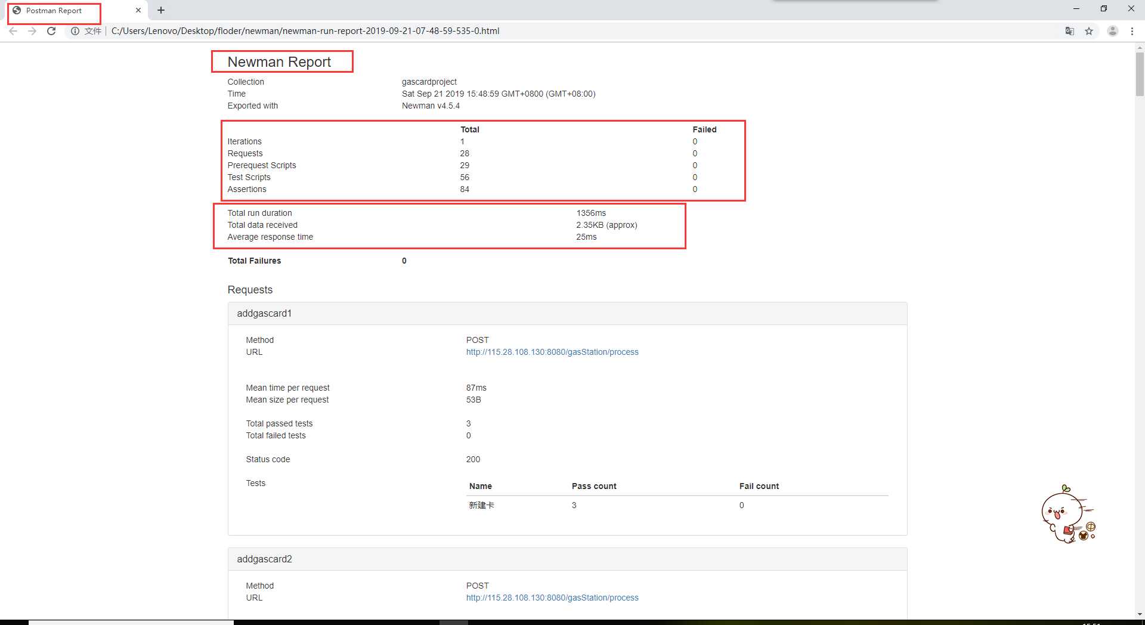Image resolution: width=1145 pixels, height=625 pixels.
Task: Click Total failed tests label
Action: (x=276, y=435)
